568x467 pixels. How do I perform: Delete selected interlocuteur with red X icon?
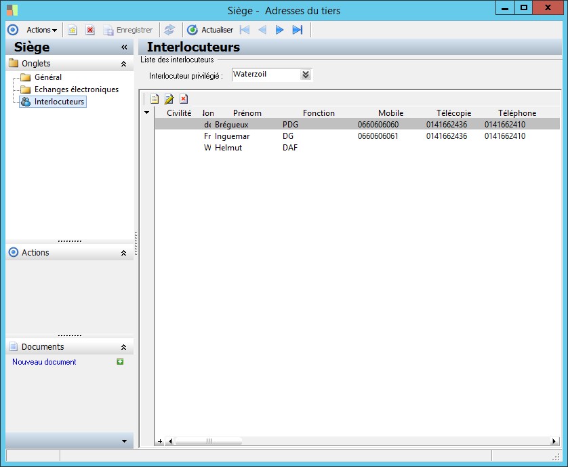coord(183,99)
